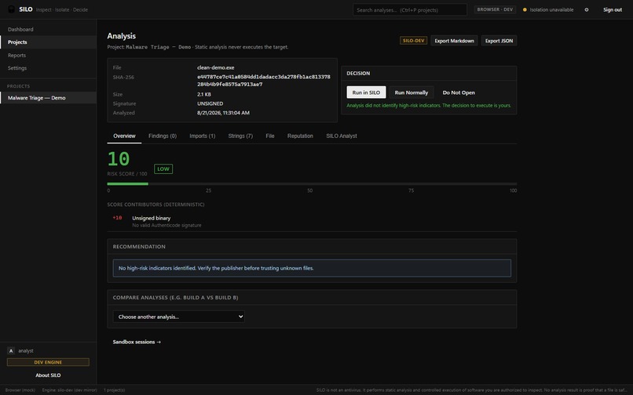Click the Isolation unavailable status indicator

[548, 9]
